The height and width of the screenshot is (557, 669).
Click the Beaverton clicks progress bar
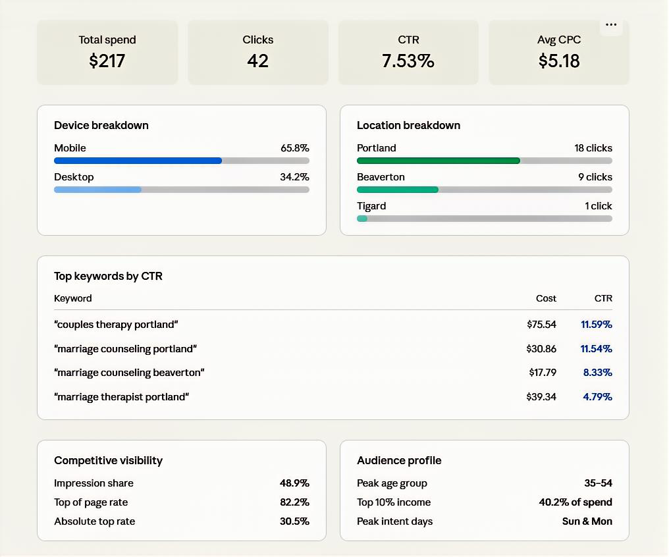click(484, 190)
